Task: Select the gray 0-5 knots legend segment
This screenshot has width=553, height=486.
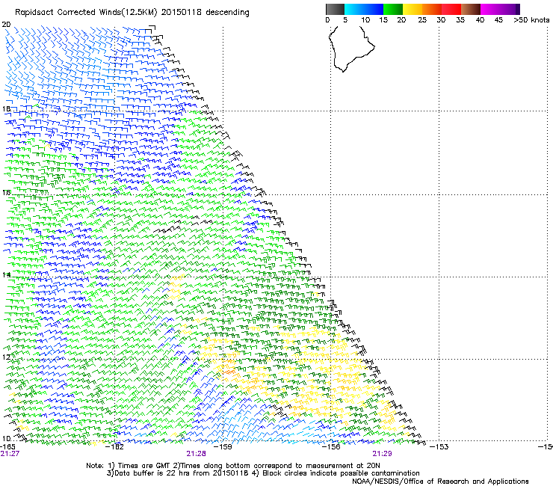Action: click(x=335, y=9)
